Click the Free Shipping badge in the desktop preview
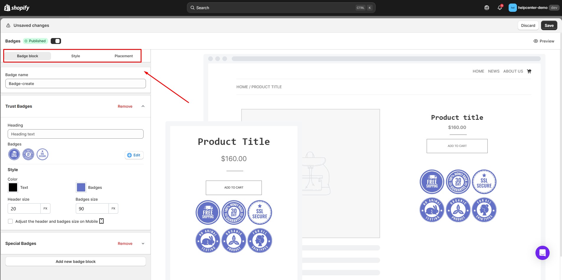This screenshot has height=280, width=562. pos(432,182)
